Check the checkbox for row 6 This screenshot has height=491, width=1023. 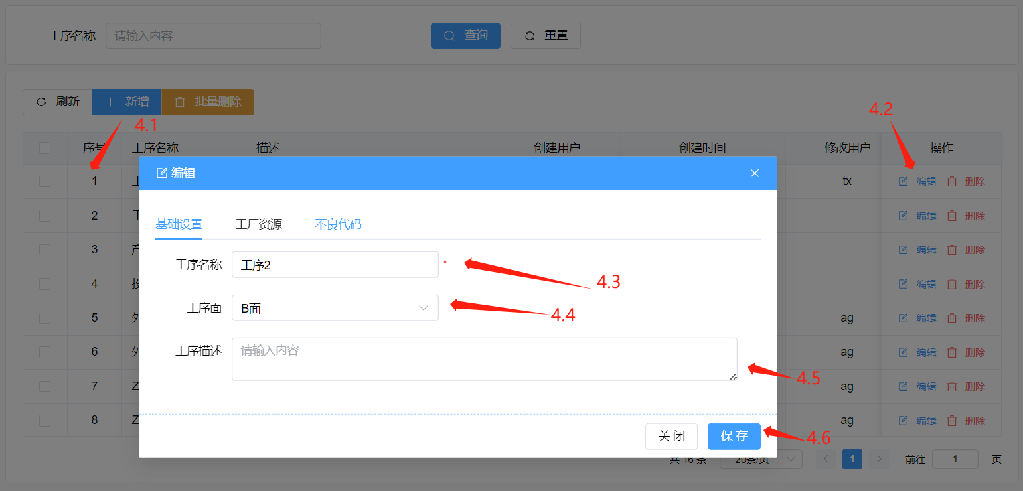coord(44,352)
